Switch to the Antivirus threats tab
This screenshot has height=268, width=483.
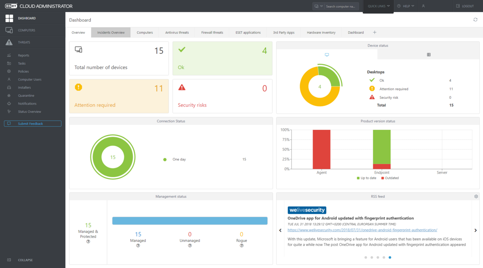pos(177,33)
